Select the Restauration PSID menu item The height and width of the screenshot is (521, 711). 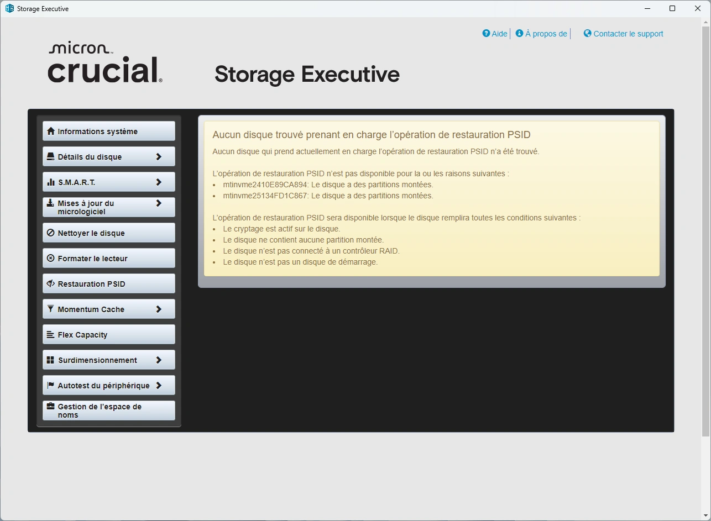(x=109, y=283)
